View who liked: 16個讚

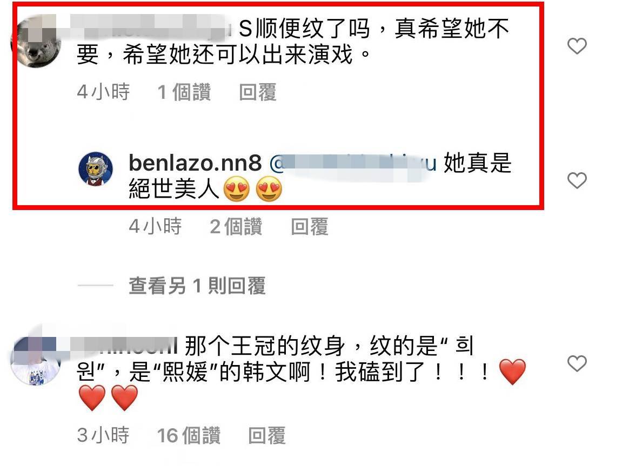tap(189, 435)
